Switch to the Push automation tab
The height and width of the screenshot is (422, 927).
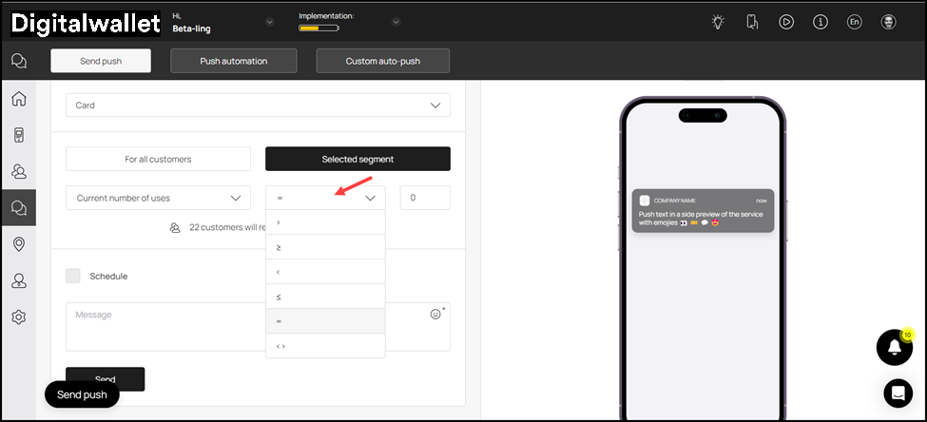coord(234,61)
